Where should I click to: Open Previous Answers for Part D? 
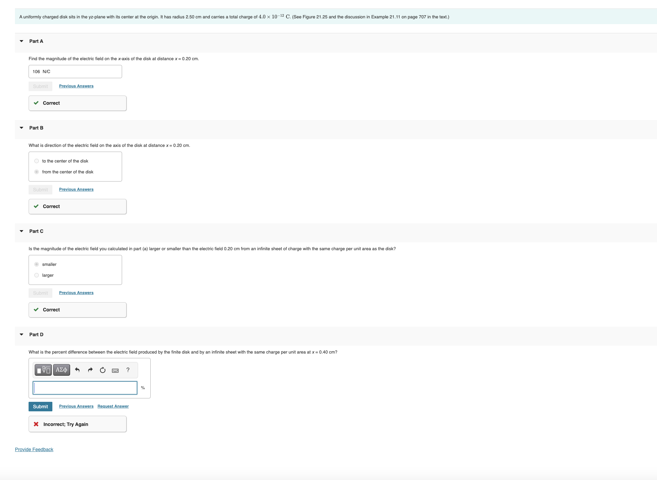point(76,406)
